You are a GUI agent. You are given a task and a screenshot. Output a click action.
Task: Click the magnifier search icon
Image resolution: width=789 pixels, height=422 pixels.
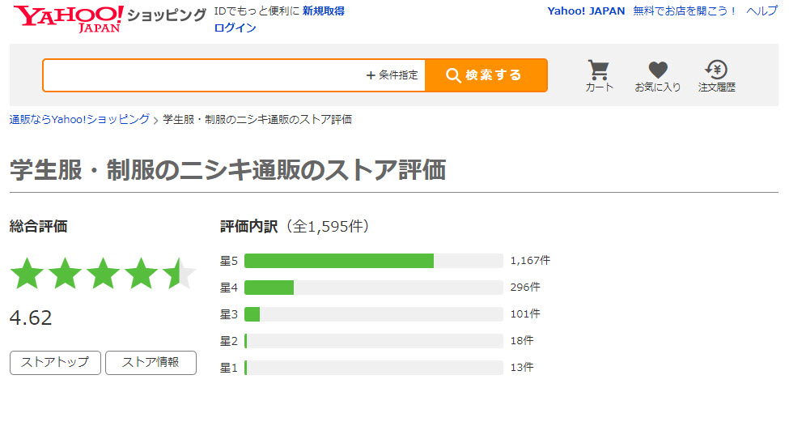tap(453, 75)
